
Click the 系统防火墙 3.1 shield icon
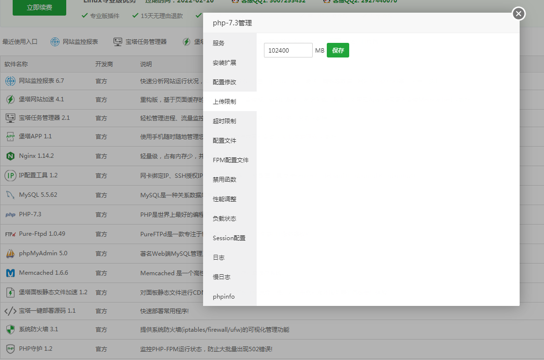pyautogui.click(x=10, y=329)
